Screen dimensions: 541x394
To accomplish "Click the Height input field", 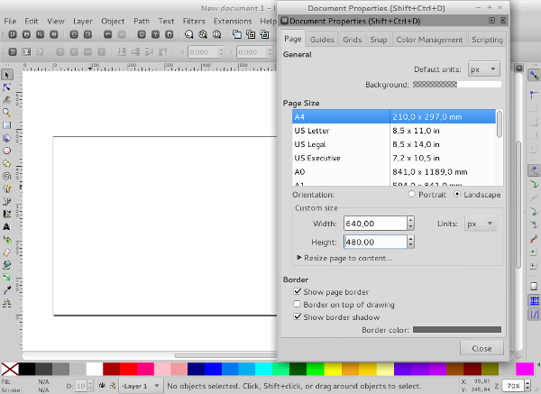I will [x=375, y=243].
